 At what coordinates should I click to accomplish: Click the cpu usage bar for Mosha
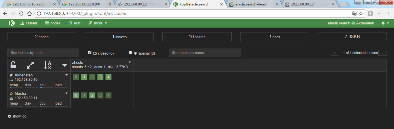pyautogui.click(x=46, y=106)
